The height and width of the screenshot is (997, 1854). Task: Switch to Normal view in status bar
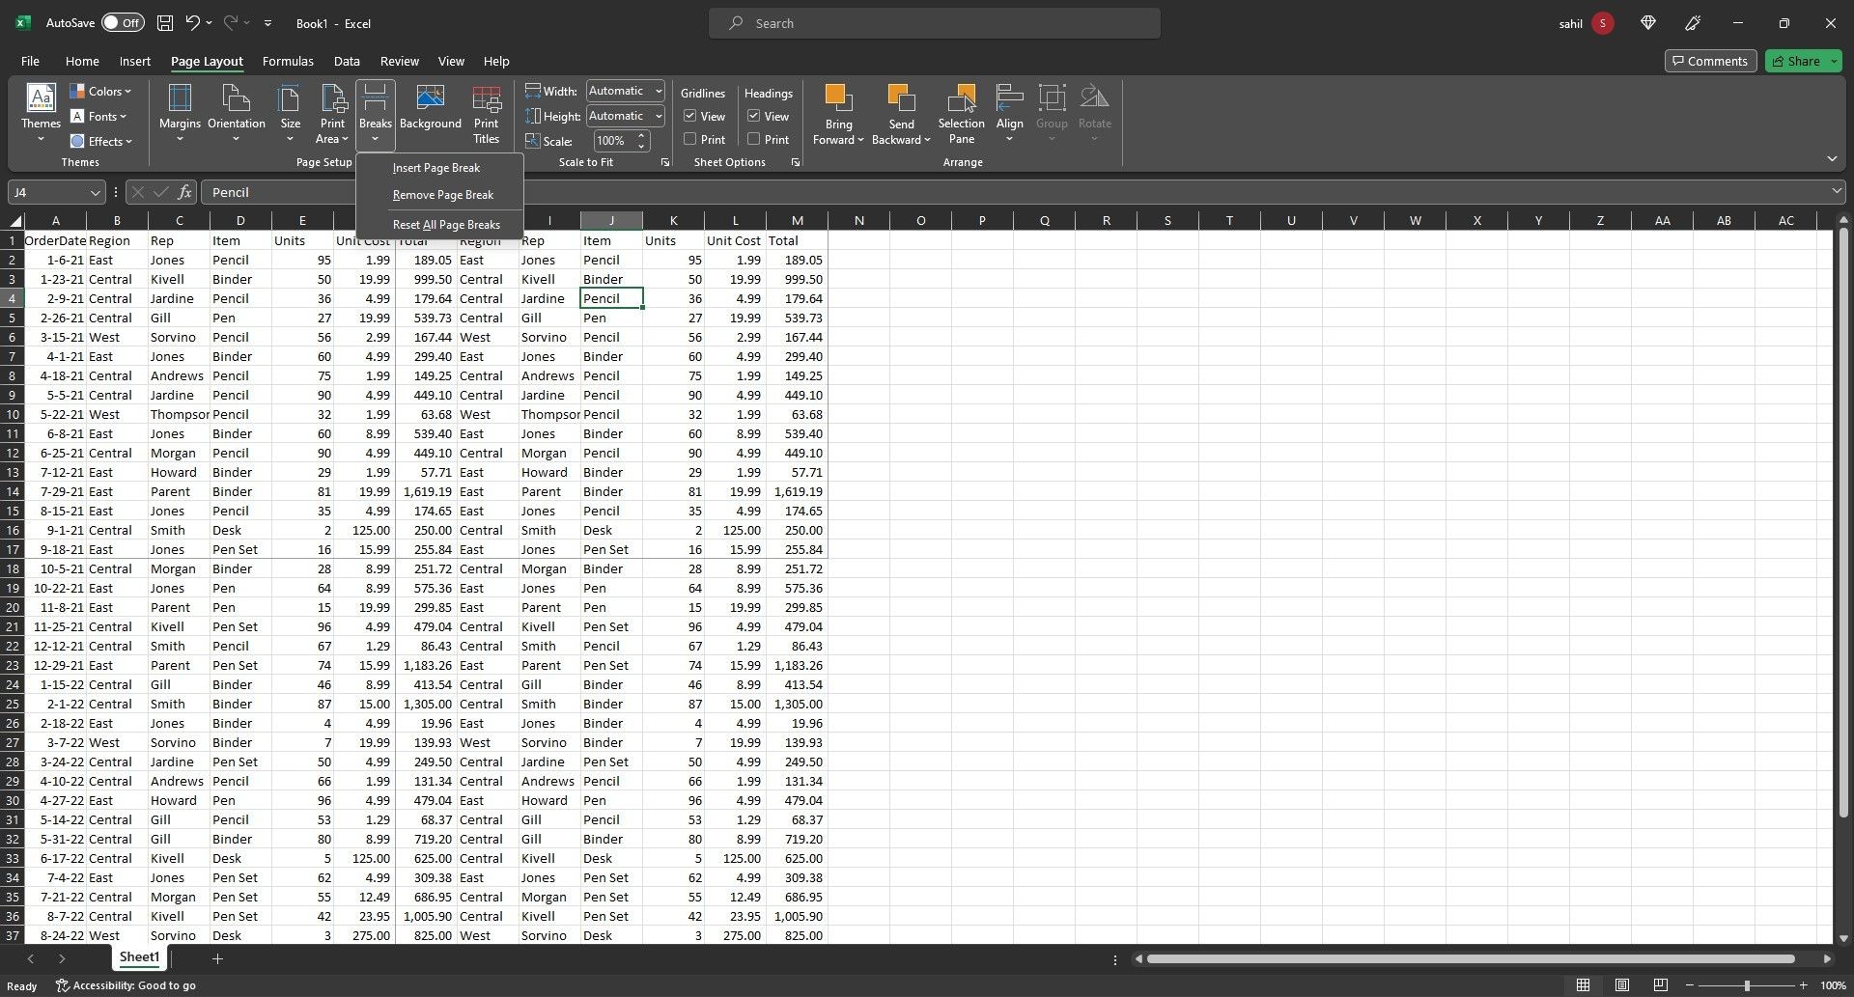click(1583, 985)
